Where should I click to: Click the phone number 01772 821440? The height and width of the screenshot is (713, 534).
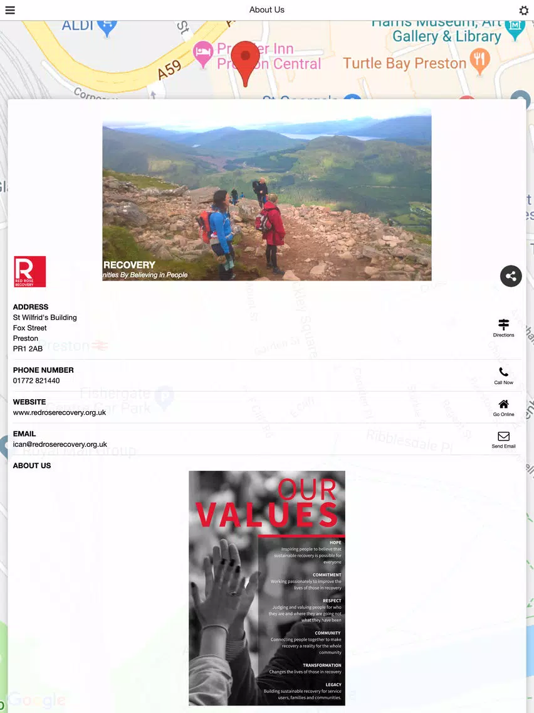click(36, 380)
